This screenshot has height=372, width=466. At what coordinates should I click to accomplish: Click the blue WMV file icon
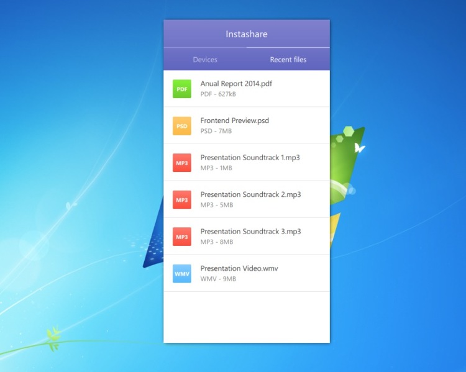point(182,274)
